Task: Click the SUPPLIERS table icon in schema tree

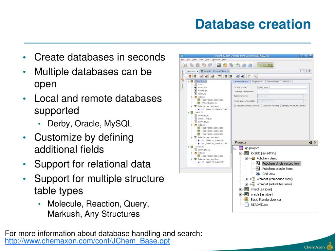Action: pyautogui.click(x=192, y=147)
